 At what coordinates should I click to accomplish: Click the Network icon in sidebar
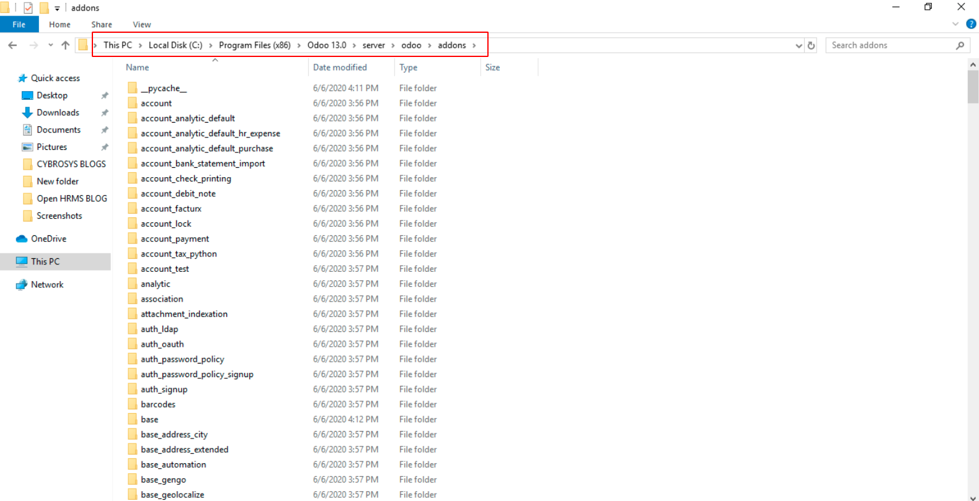22,285
